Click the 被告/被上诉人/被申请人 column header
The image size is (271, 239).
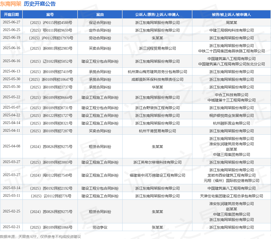coord(231,15)
